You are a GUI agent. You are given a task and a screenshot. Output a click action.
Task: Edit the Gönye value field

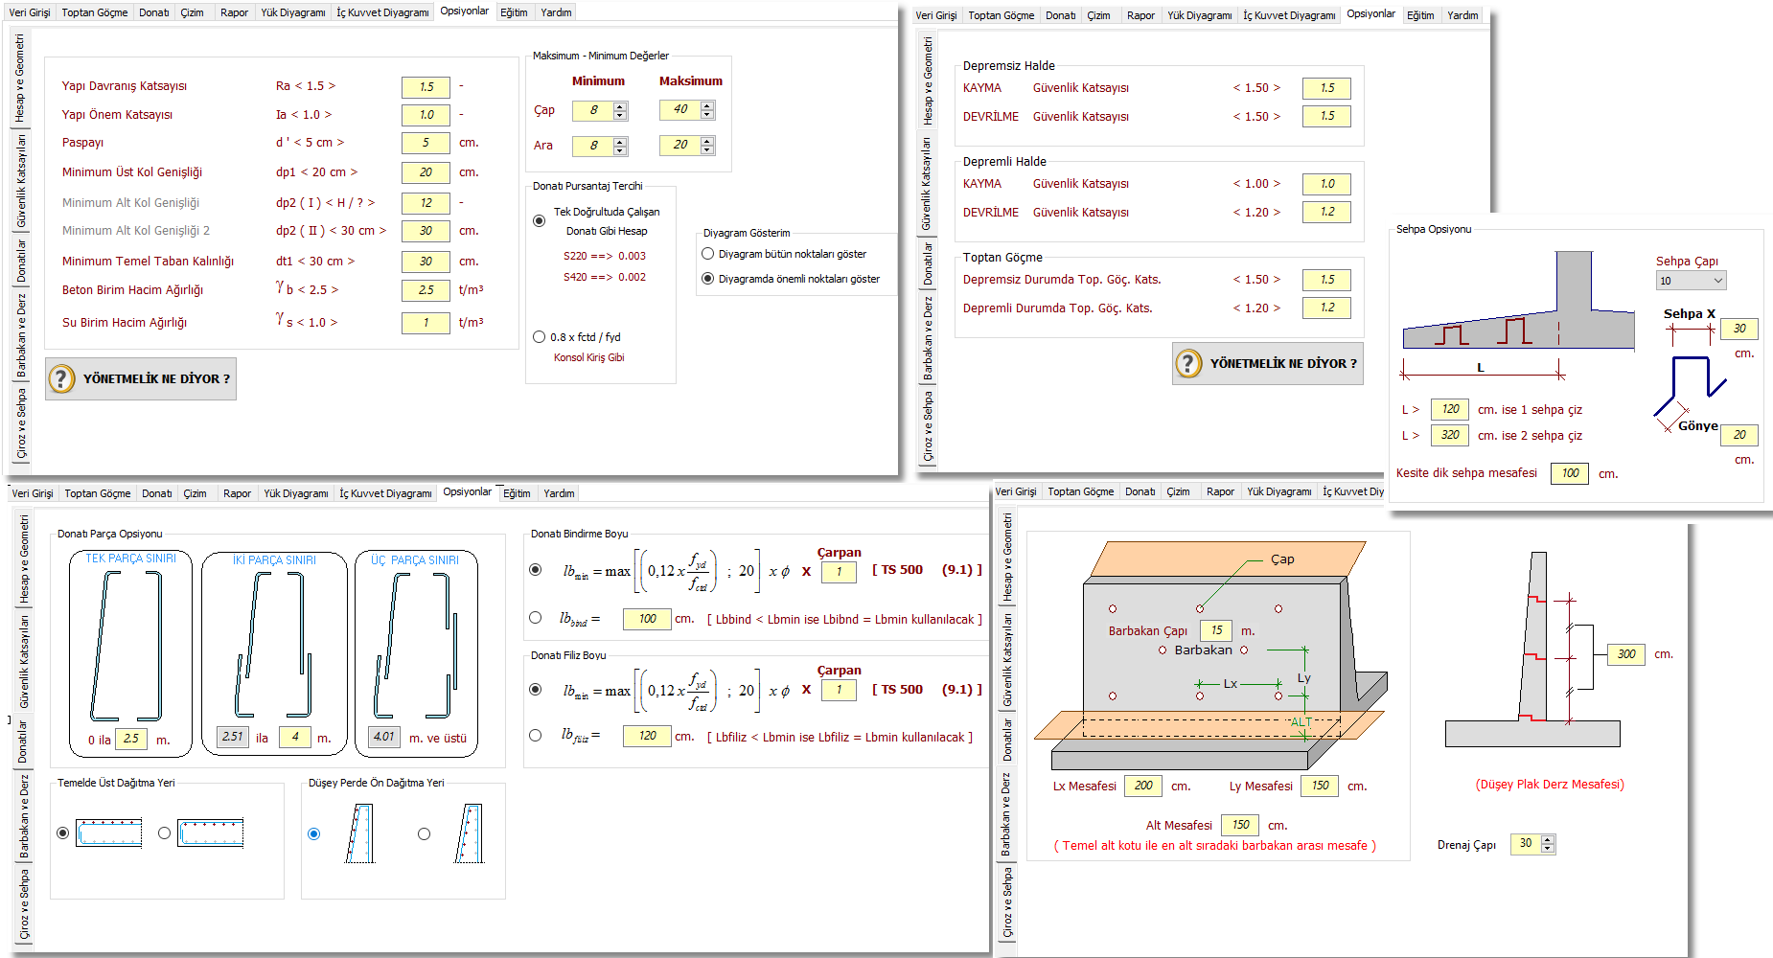click(x=1739, y=435)
